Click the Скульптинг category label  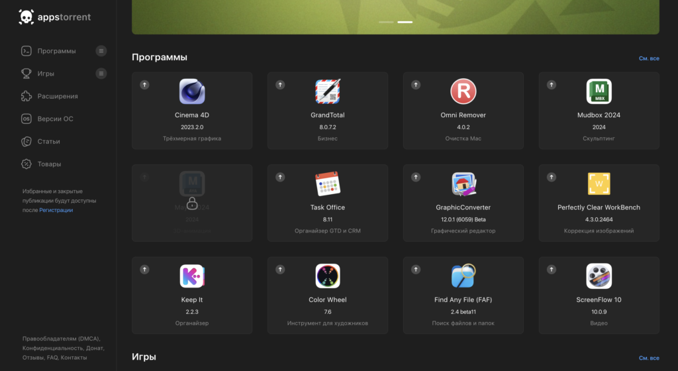click(599, 138)
